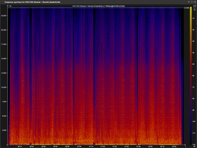Toggle the log frequency scale button
Image resolution: width=197 pixels, height=148 pixels.
pos(195,9)
